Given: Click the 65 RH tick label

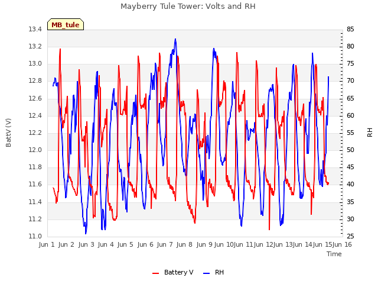Looking at the screenshot, I should point(350,99).
